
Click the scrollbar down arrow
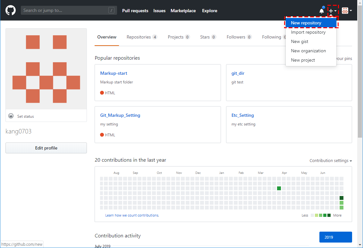pos(360,245)
